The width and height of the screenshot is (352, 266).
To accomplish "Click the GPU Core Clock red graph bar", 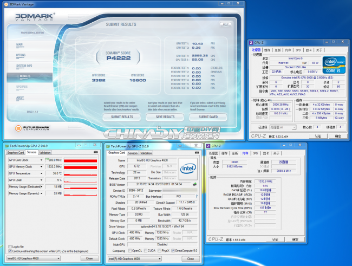I will (x=80, y=160).
